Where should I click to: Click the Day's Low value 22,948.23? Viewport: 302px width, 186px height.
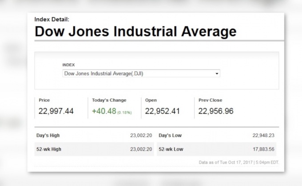point(264,135)
